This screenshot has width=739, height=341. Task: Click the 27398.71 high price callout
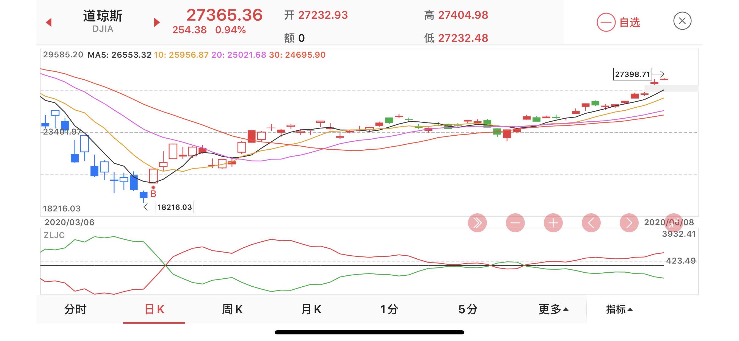point(632,74)
